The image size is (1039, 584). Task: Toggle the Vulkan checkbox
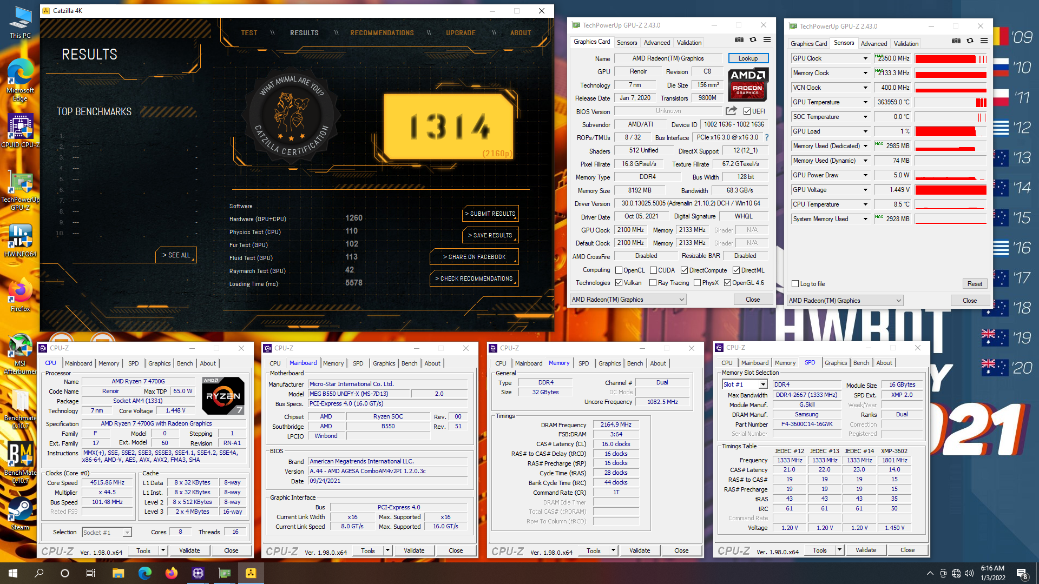coord(619,283)
